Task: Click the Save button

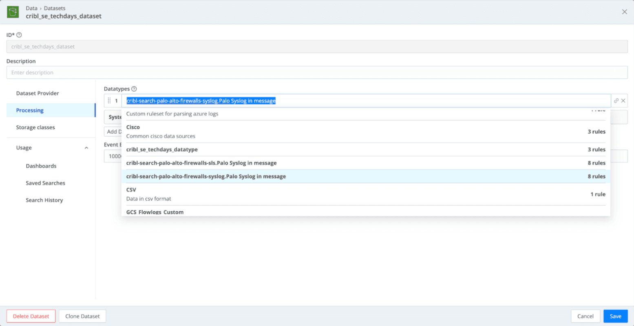Action: (x=615, y=316)
